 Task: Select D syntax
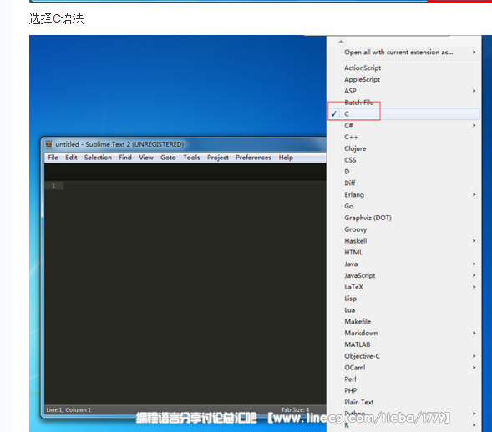pos(403,172)
